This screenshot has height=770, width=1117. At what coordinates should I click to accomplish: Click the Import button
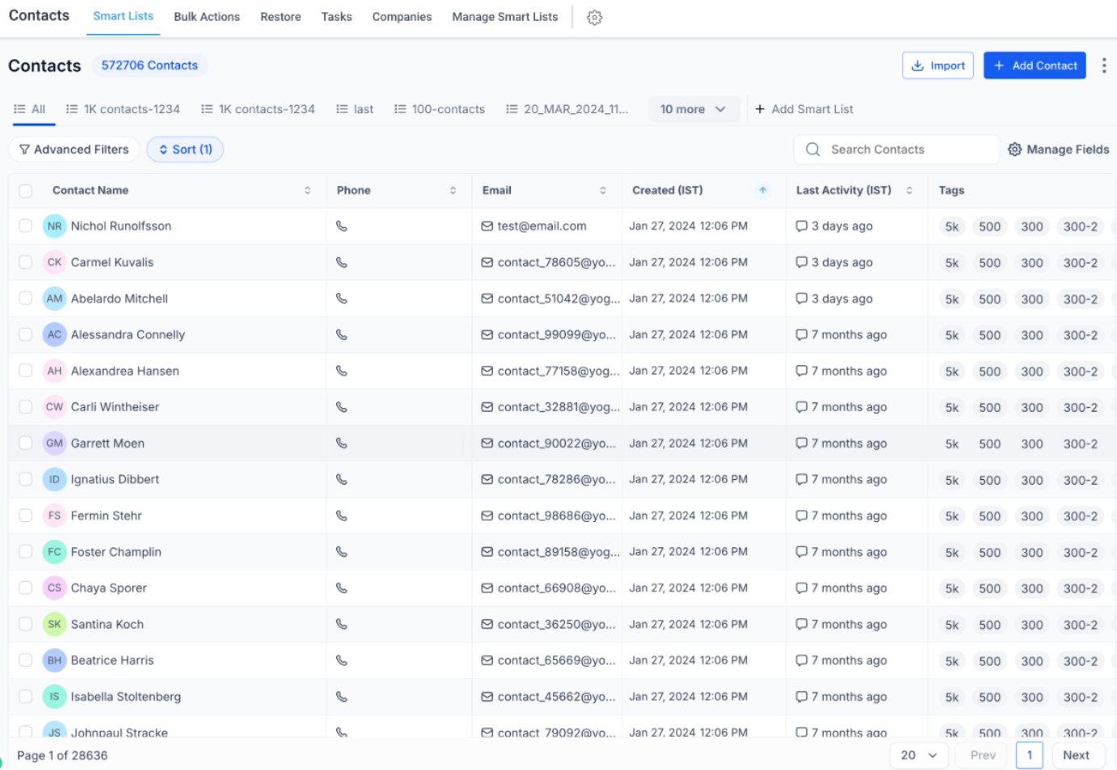(938, 65)
